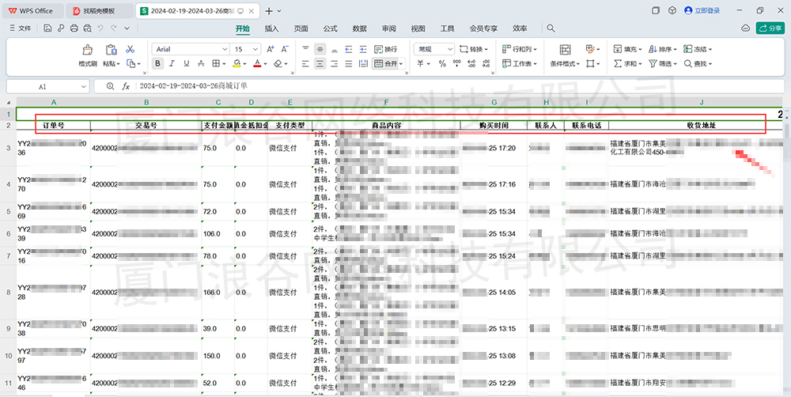This screenshot has height=397, width=791.
Task: Click the formula bar input field
Action: [459, 86]
